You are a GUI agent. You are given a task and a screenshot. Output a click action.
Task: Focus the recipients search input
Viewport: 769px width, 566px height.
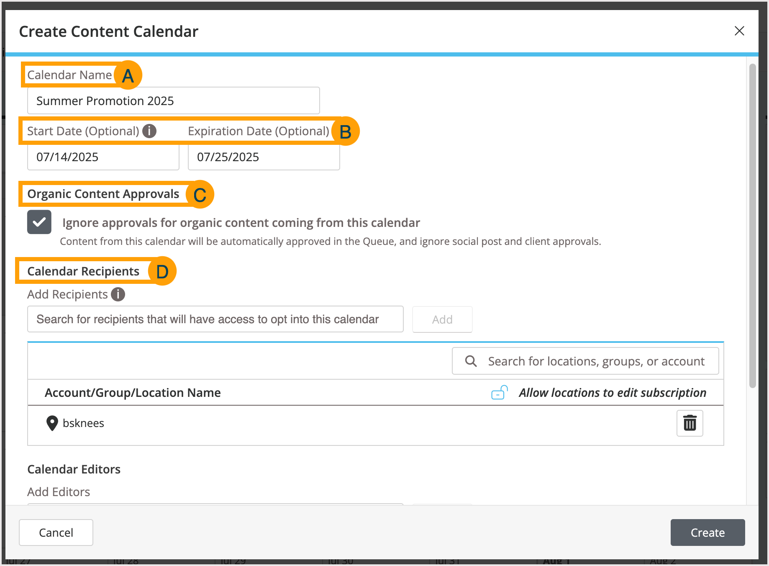(215, 319)
